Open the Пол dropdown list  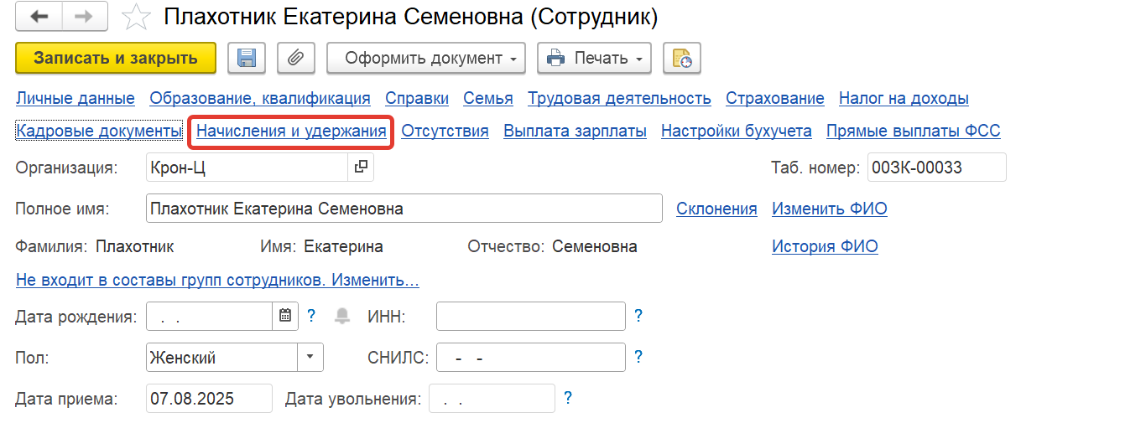click(310, 358)
